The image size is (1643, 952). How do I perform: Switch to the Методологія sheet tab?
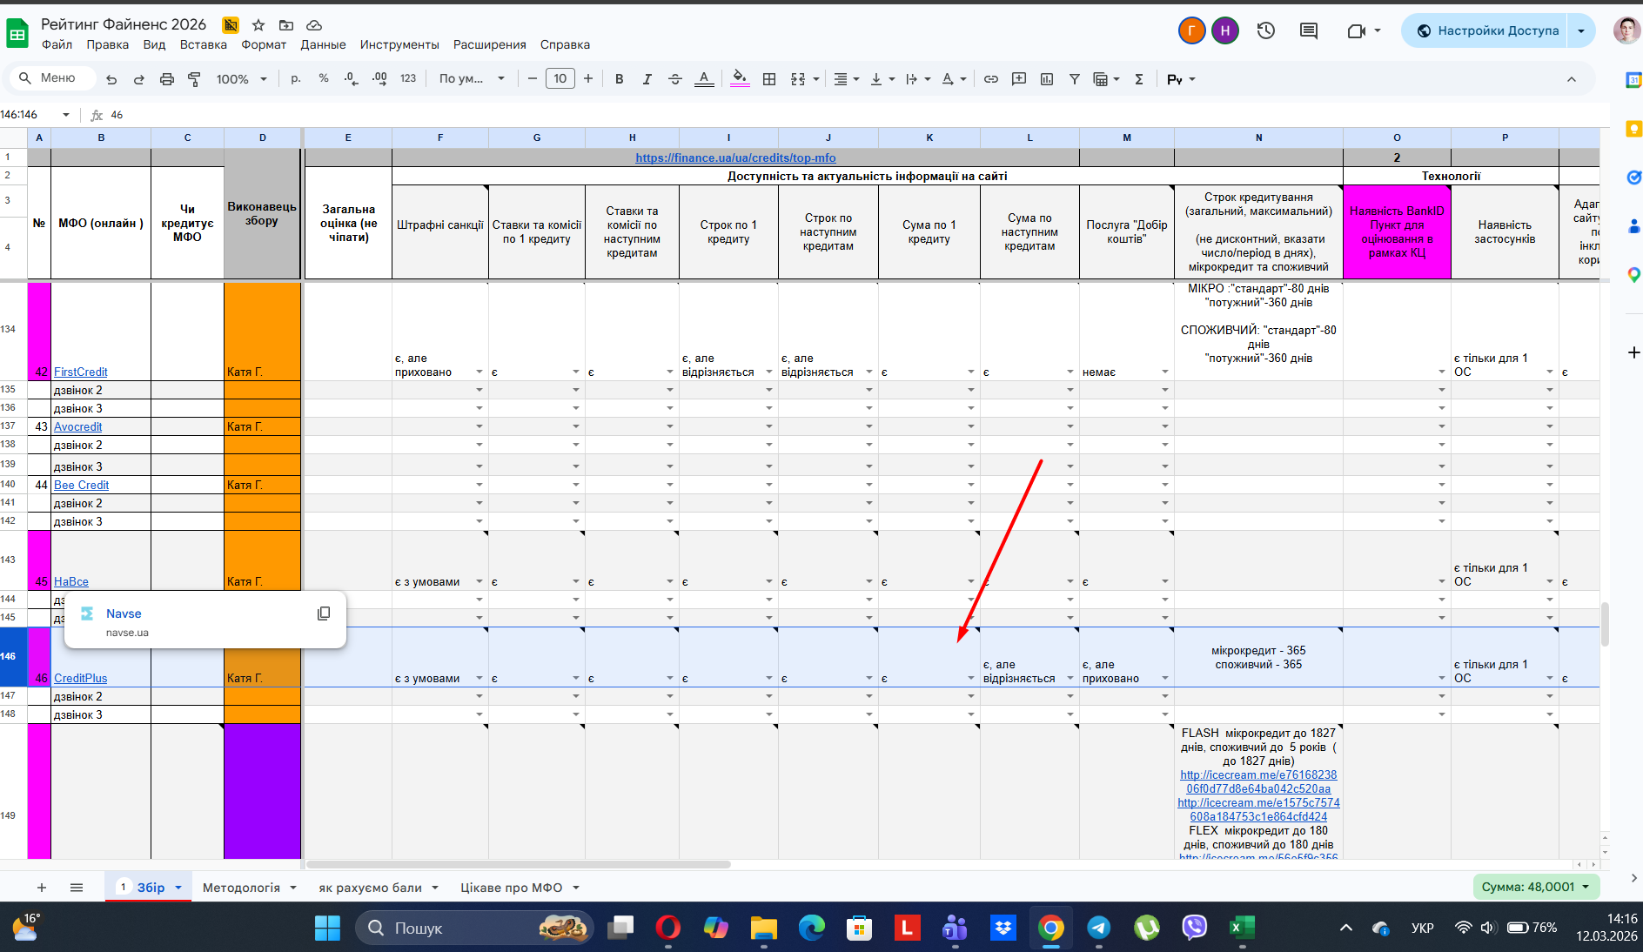[x=241, y=888]
